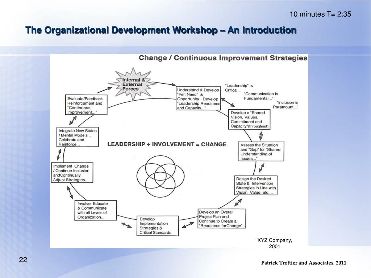Click the 'Change / Continuous Improvement Strategies' heading
Viewport: 371px width, 278px height.
pos(223,58)
